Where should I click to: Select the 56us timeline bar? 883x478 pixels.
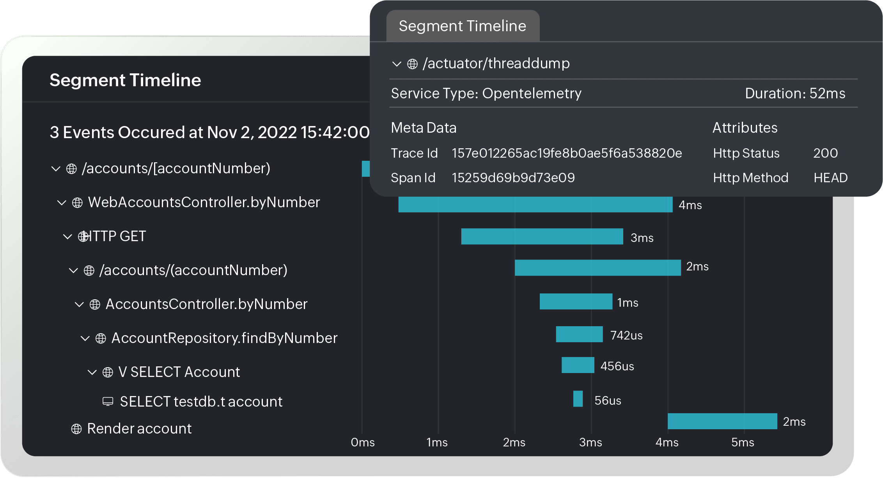[x=577, y=400]
